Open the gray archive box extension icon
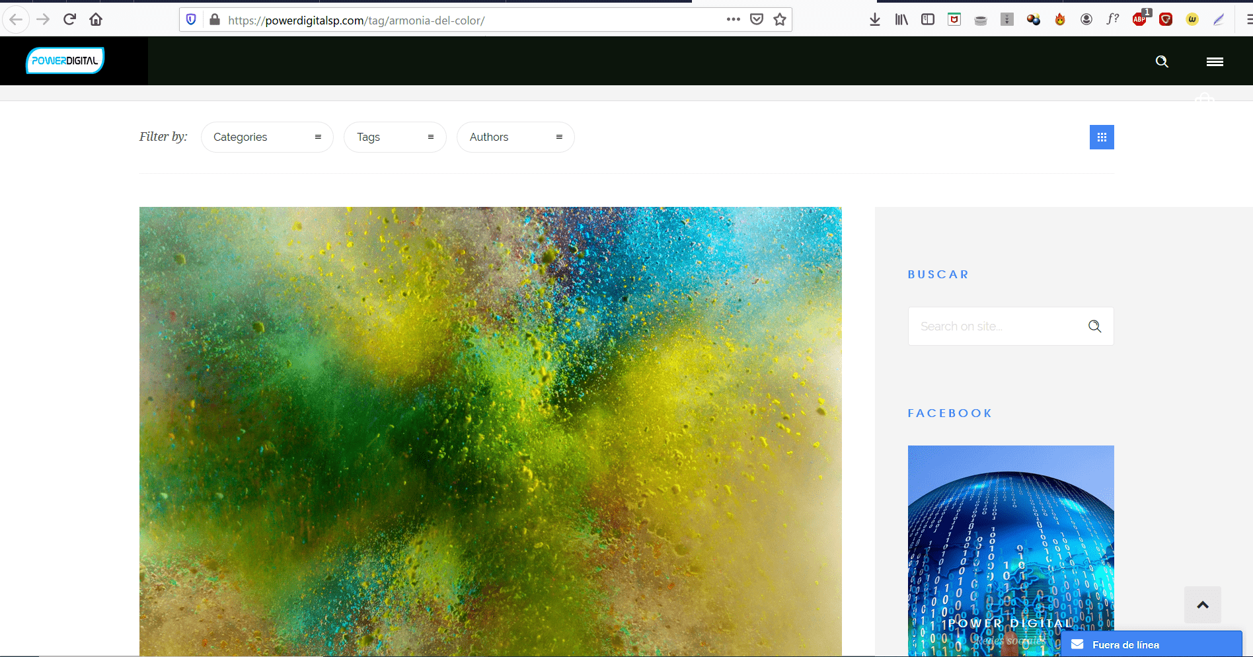 tap(1007, 20)
